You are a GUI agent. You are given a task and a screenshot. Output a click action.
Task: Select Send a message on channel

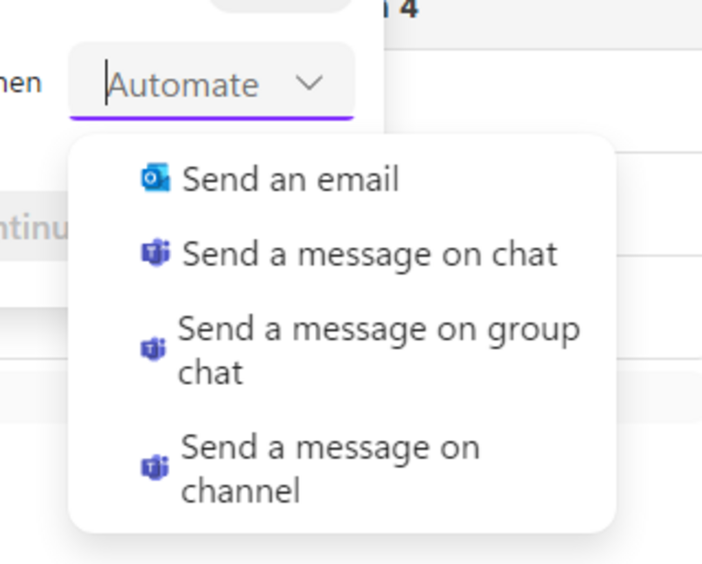click(329, 448)
